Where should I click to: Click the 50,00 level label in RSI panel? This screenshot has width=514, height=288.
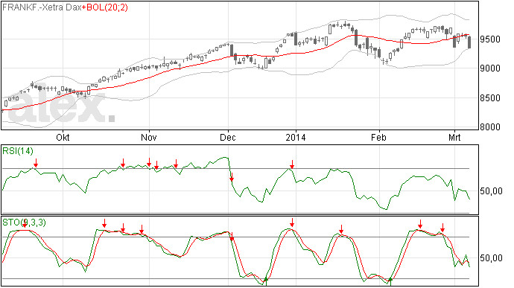(491, 191)
